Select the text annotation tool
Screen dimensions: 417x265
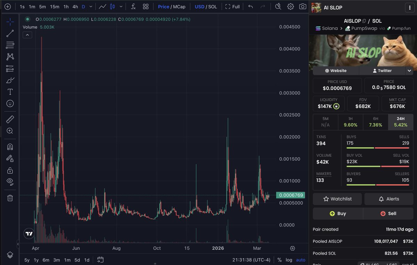(10, 92)
